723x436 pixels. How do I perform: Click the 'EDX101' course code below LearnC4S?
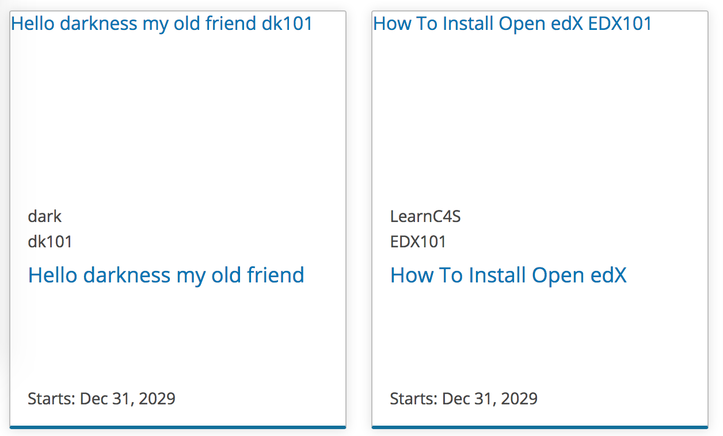click(418, 242)
